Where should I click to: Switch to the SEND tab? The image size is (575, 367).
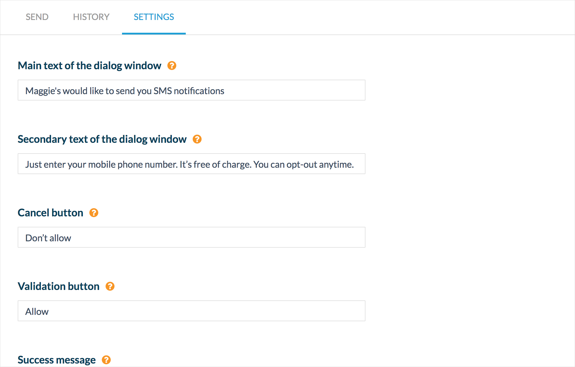click(x=37, y=17)
